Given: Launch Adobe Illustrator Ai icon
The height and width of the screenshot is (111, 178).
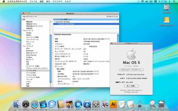Looking at the screenshot, I should click(113, 104).
